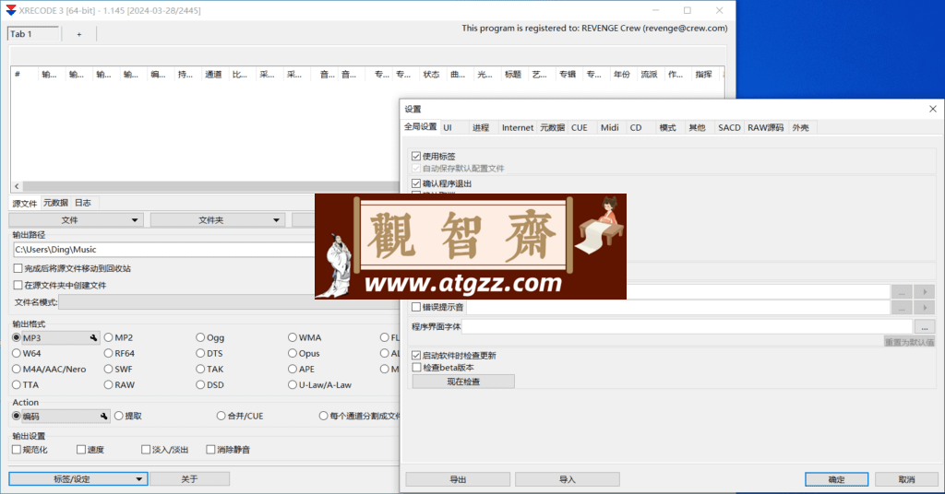Click the 输出路径 input field
Image resolution: width=945 pixels, height=494 pixels.
(x=164, y=249)
